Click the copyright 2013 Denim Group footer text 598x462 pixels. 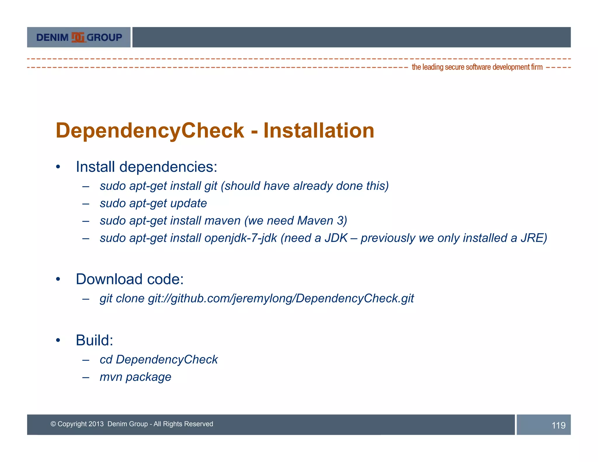(132, 424)
